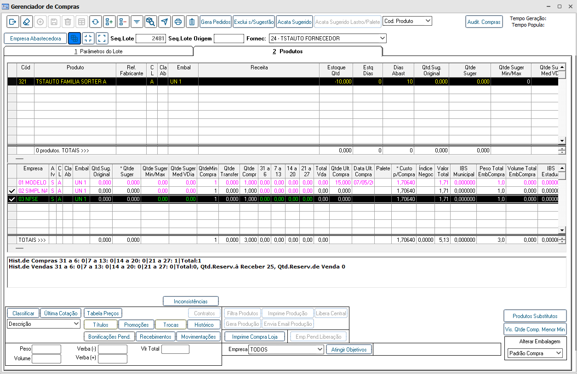Click the exit door icon in toolbar
Screen dimensions: 577x374
(12, 22)
